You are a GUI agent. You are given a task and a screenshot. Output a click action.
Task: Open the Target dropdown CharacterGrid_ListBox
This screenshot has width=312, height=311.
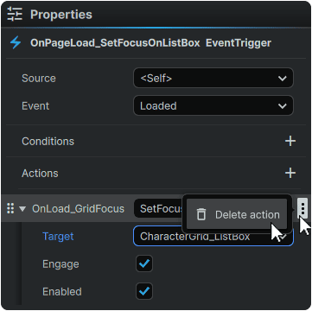click(213, 236)
